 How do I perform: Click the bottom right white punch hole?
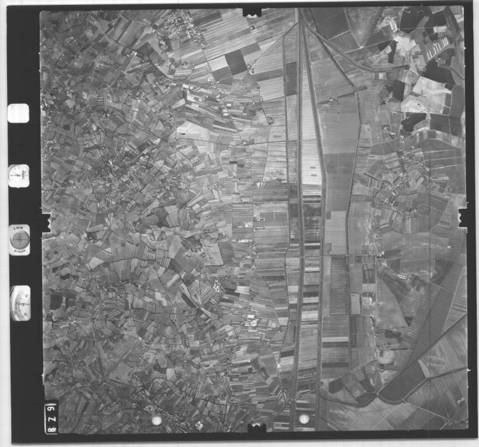point(304,418)
